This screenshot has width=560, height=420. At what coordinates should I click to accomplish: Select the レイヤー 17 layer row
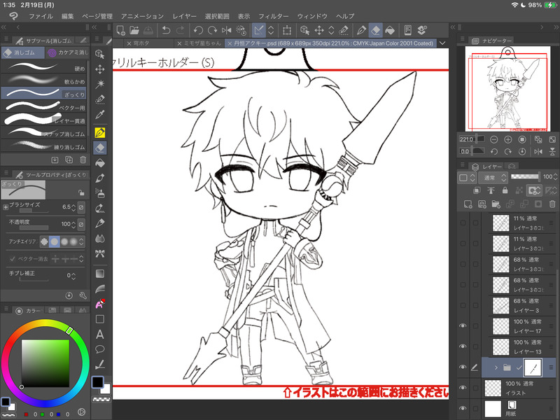(521, 326)
